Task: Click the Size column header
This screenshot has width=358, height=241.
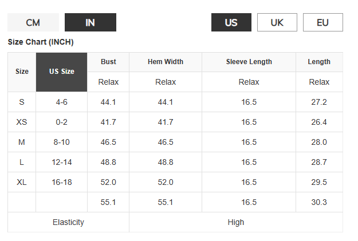Action: 22,72
